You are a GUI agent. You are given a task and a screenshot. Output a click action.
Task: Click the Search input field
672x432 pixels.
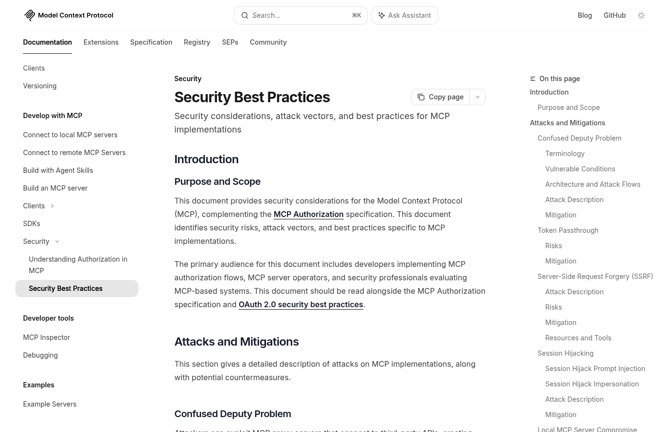click(300, 15)
